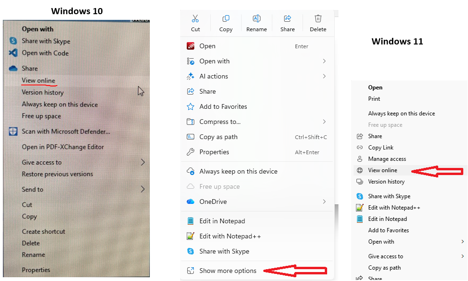
Task: Expand the Compress to... submenu arrow
Action: pyautogui.click(x=324, y=122)
